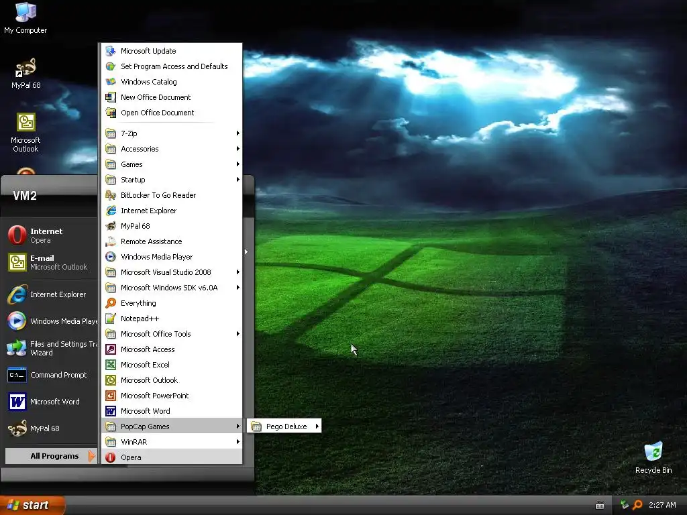Open MyPal 68 from All Programs list
The height and width of the screenshot is (515, 687).
172,226
